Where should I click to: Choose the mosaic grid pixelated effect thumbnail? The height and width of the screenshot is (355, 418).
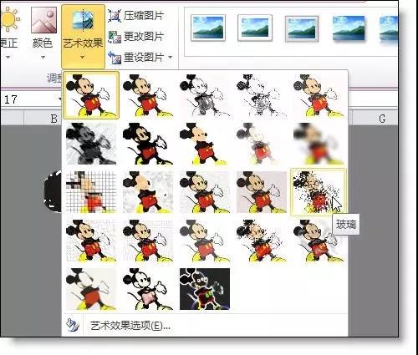(91, 192)
